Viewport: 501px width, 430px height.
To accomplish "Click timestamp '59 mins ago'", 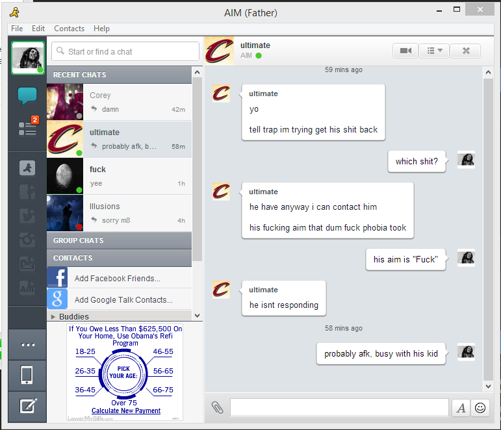I will 344,70.
